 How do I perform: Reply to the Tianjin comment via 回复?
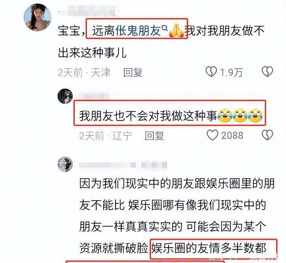(x=133, y=73)
